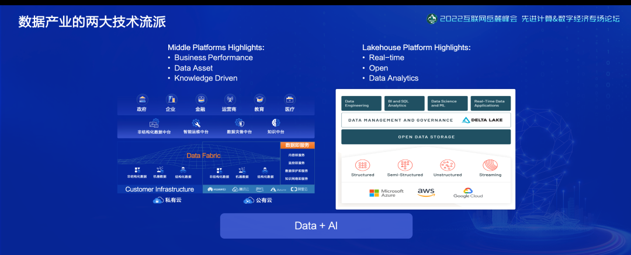Click the Real-time bullet

[x=387, y=58]
